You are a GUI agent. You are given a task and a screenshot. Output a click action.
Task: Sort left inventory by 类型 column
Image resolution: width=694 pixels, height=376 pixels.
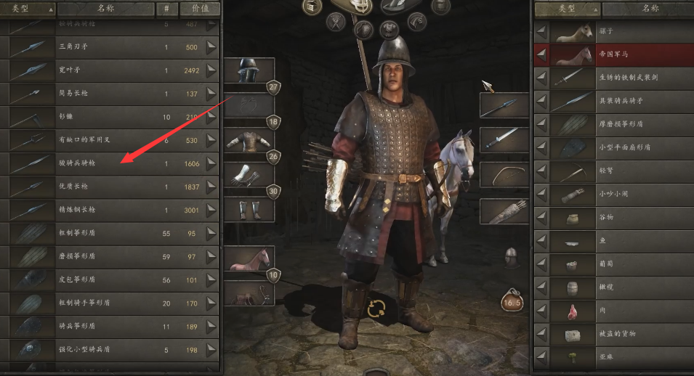coord(28,9)
